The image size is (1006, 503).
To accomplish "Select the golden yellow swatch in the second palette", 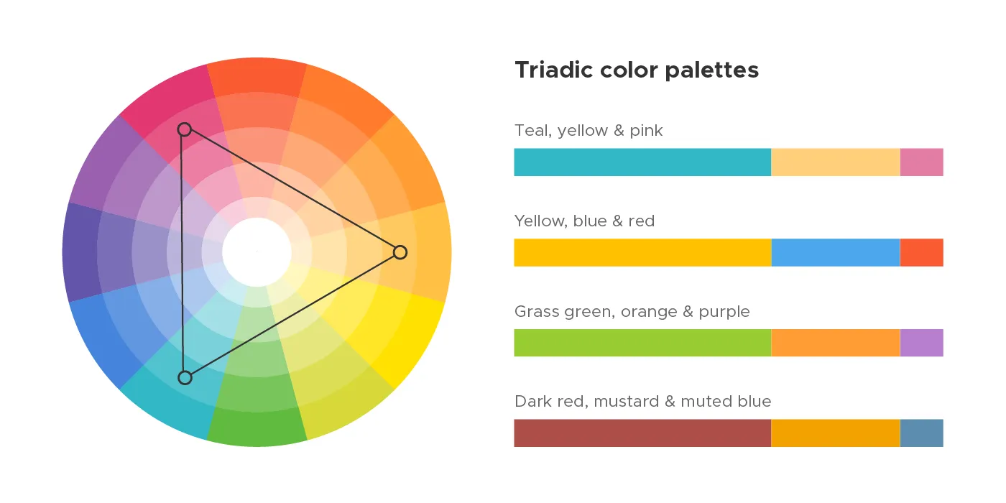I will pos(642,253).
